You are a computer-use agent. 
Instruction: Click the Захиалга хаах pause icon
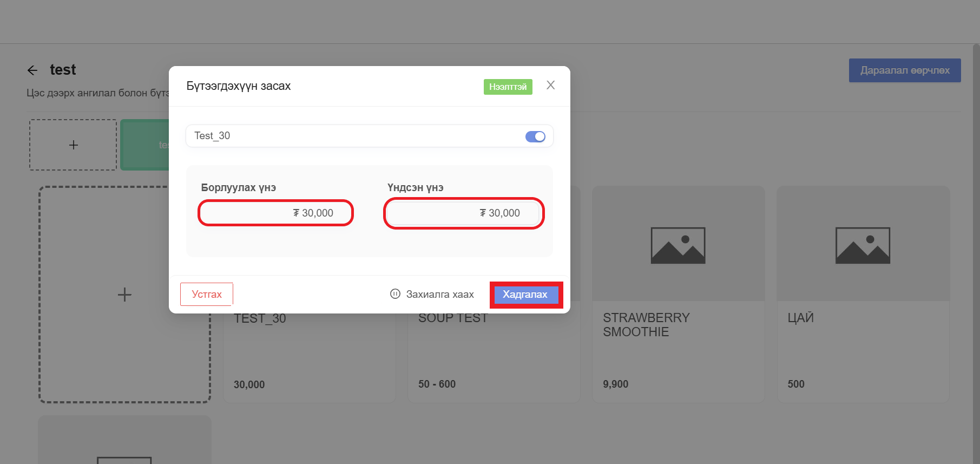click(395, 294)
